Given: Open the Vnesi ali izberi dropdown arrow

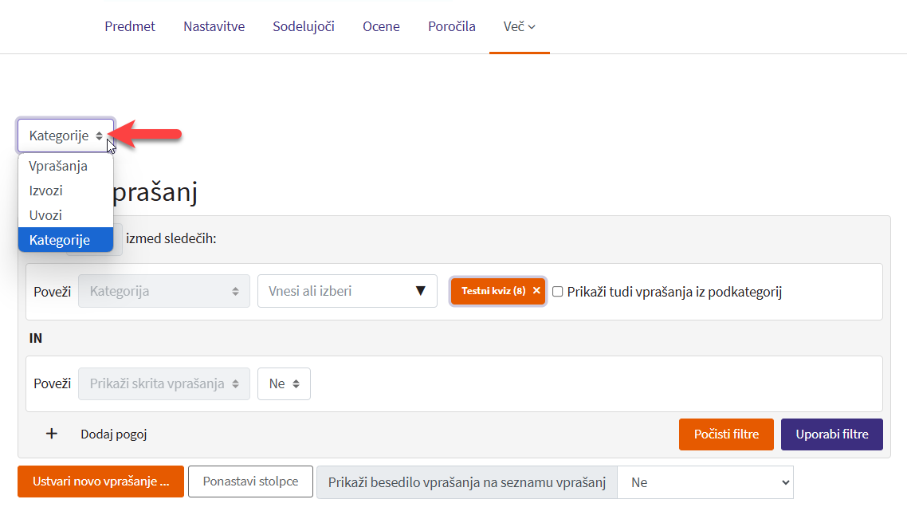Looking at the screenshot, I should [x=421, y=291].
